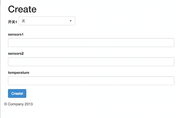
Task: Place the cursor in the box under temperature
Action: coord(91,81)
